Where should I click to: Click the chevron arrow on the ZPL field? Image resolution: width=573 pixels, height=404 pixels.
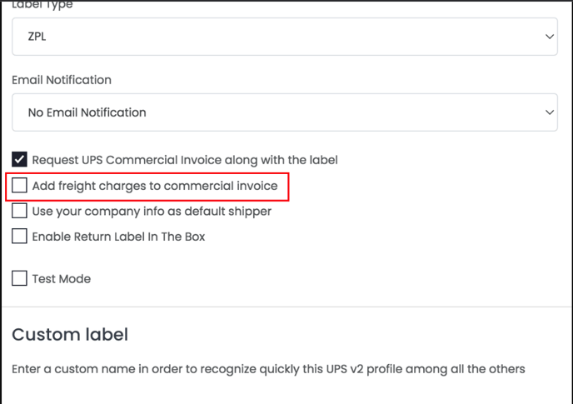[549, 37]
